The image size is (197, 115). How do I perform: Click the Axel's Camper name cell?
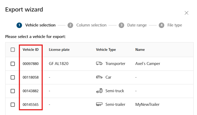148,64
